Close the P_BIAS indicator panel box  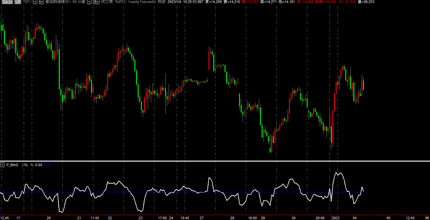(x=2, y=165)
